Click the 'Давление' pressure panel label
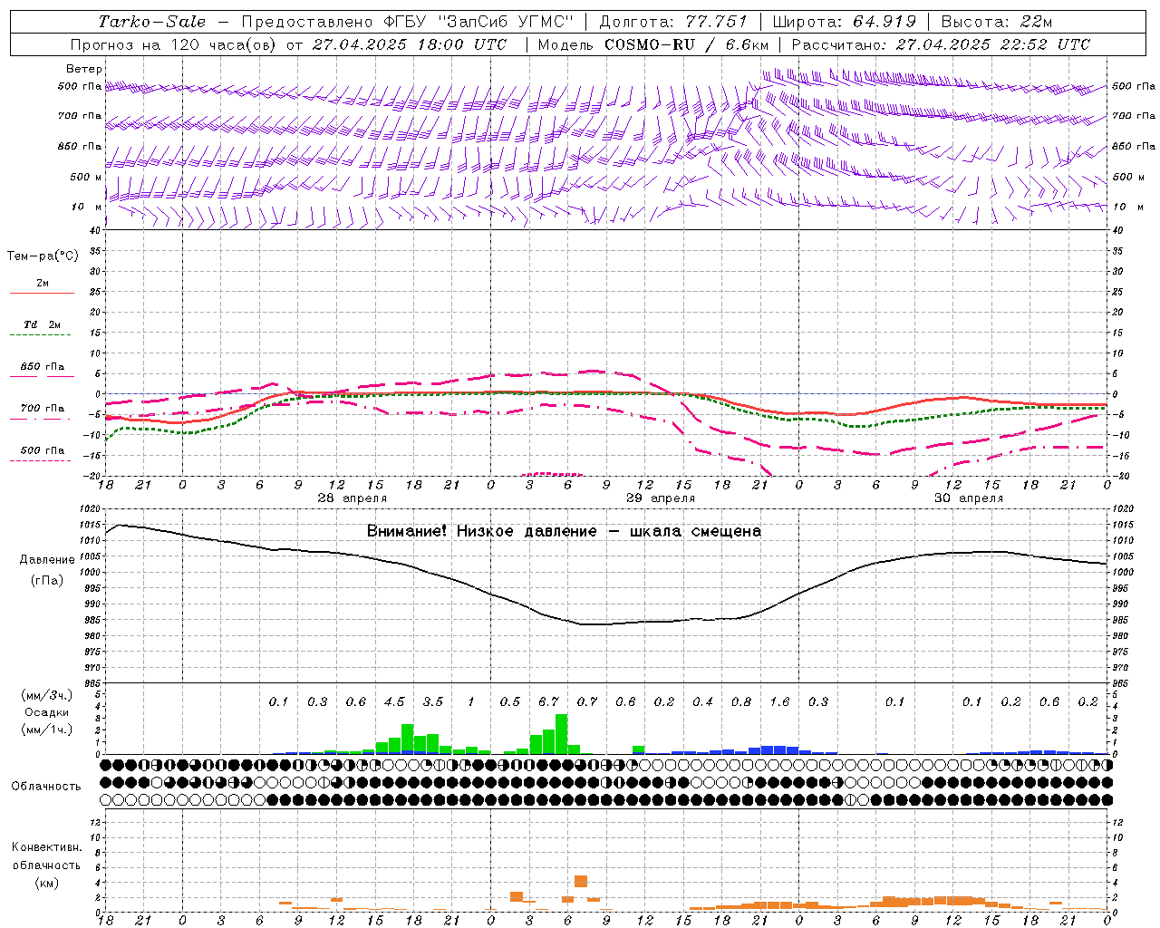 (x=47, y=559)
